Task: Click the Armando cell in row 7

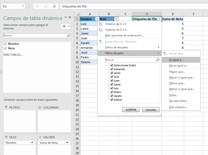Action: (89, 48)
